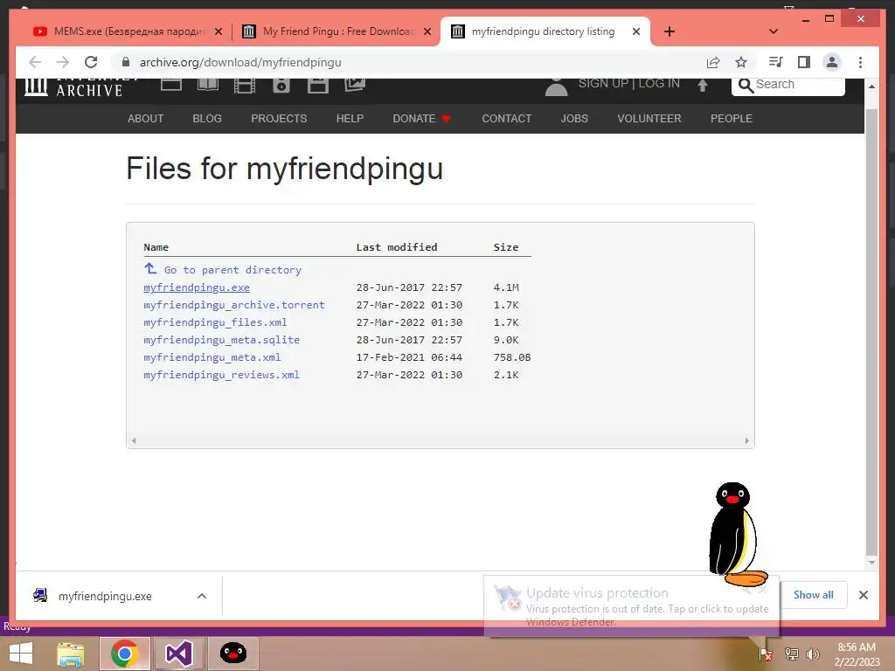
Task: Open the share this page icon
Action: pyautogui.click(x=713, y=62)
